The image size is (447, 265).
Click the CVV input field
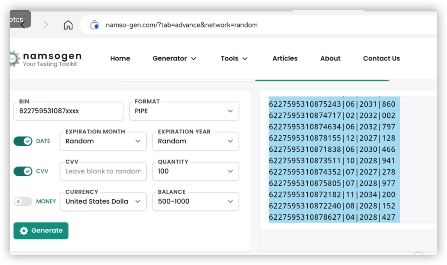[103, 171]
